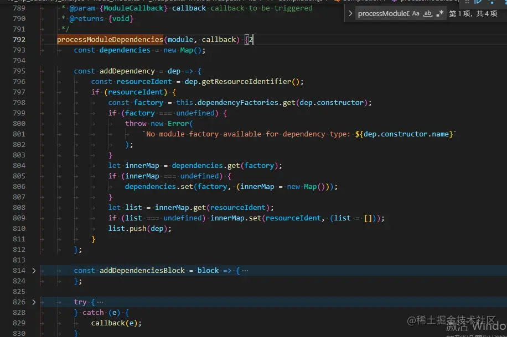Click line number 813 in gutter
The image size is (507, 337).
(x=19, y=260)
